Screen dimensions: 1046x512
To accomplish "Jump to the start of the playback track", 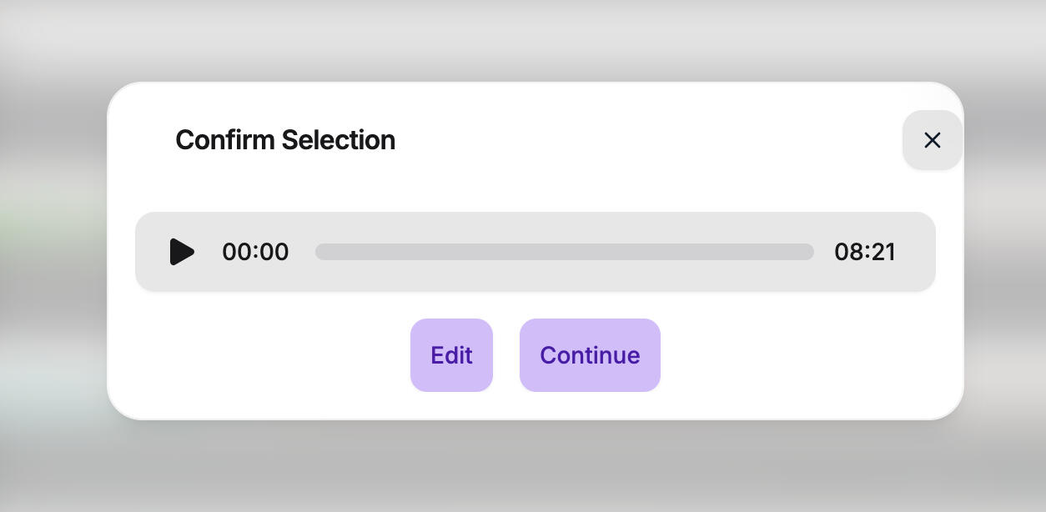I will [317, 252].
